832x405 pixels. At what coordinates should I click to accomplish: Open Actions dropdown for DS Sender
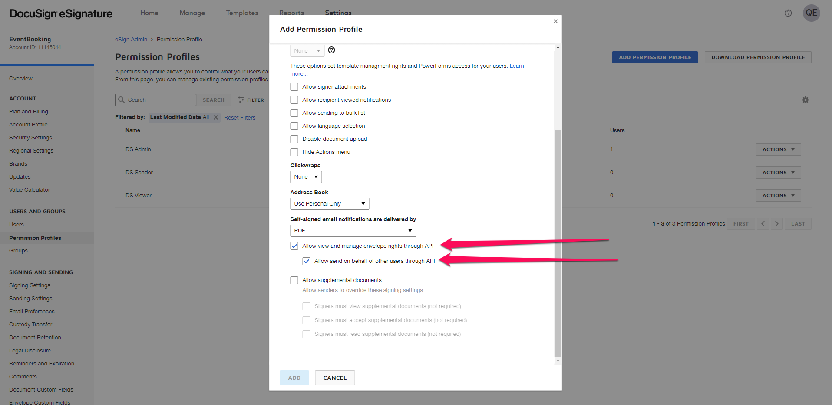click(x=778, y=173)
